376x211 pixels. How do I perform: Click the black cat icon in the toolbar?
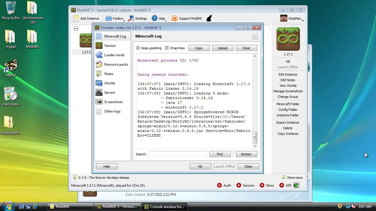(209, 18)
